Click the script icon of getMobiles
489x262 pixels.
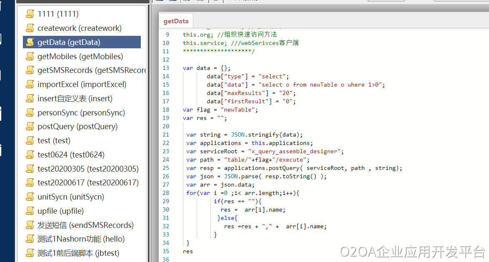30,56
